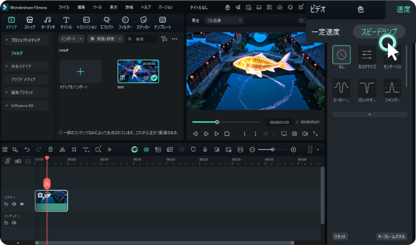Open the ヘルプ menu
The height and width of the screenshot is (245, 416).
(146, 8)
